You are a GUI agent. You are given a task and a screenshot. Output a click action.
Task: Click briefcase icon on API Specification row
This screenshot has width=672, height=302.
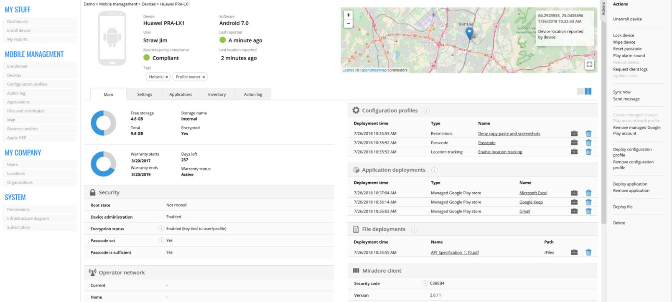tap(574, 252)
